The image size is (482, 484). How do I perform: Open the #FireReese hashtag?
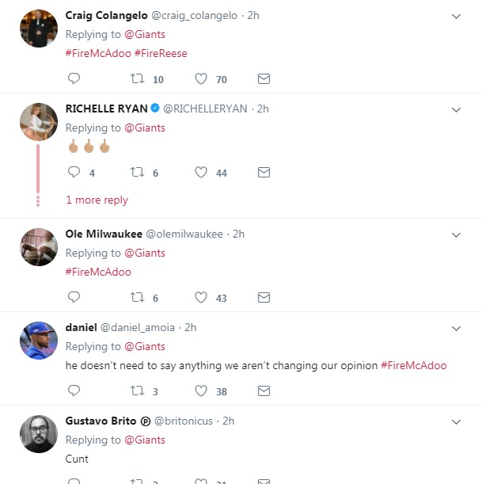[x=161, y=53]
